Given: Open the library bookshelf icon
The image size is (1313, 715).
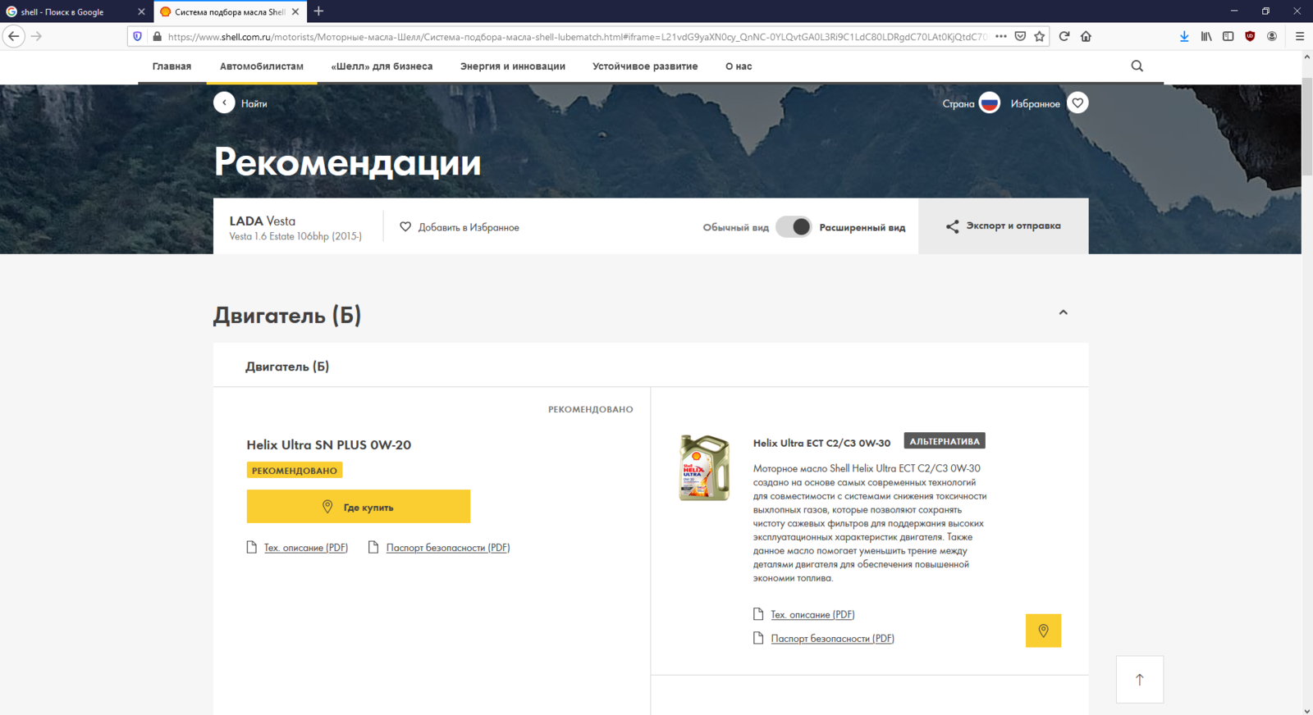Looking at the screenshot, I should pyautogui.click(x=1206, y=36).
